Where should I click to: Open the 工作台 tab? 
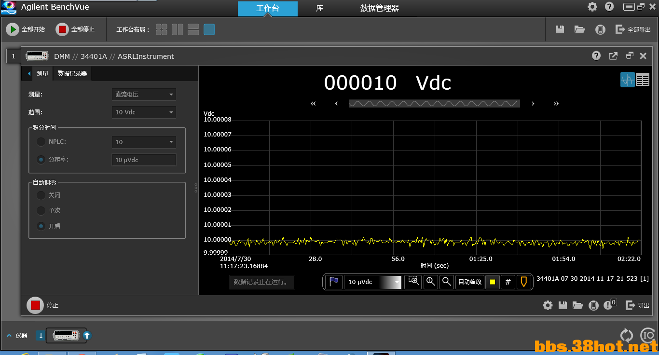pos(268,8)
